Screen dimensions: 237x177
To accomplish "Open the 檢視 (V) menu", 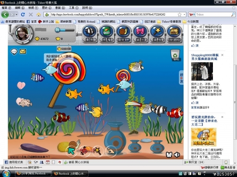I will point(33,8).
